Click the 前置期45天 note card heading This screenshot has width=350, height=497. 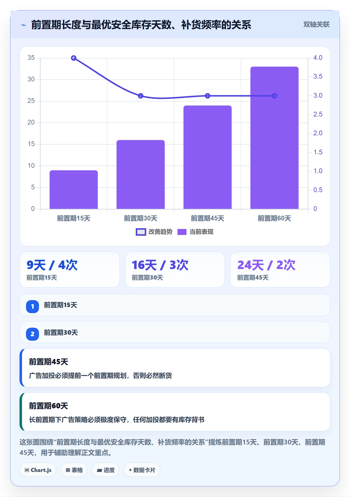[48, 362]
